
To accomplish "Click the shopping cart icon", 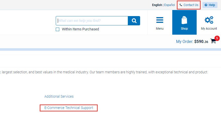I will [213, 41].
